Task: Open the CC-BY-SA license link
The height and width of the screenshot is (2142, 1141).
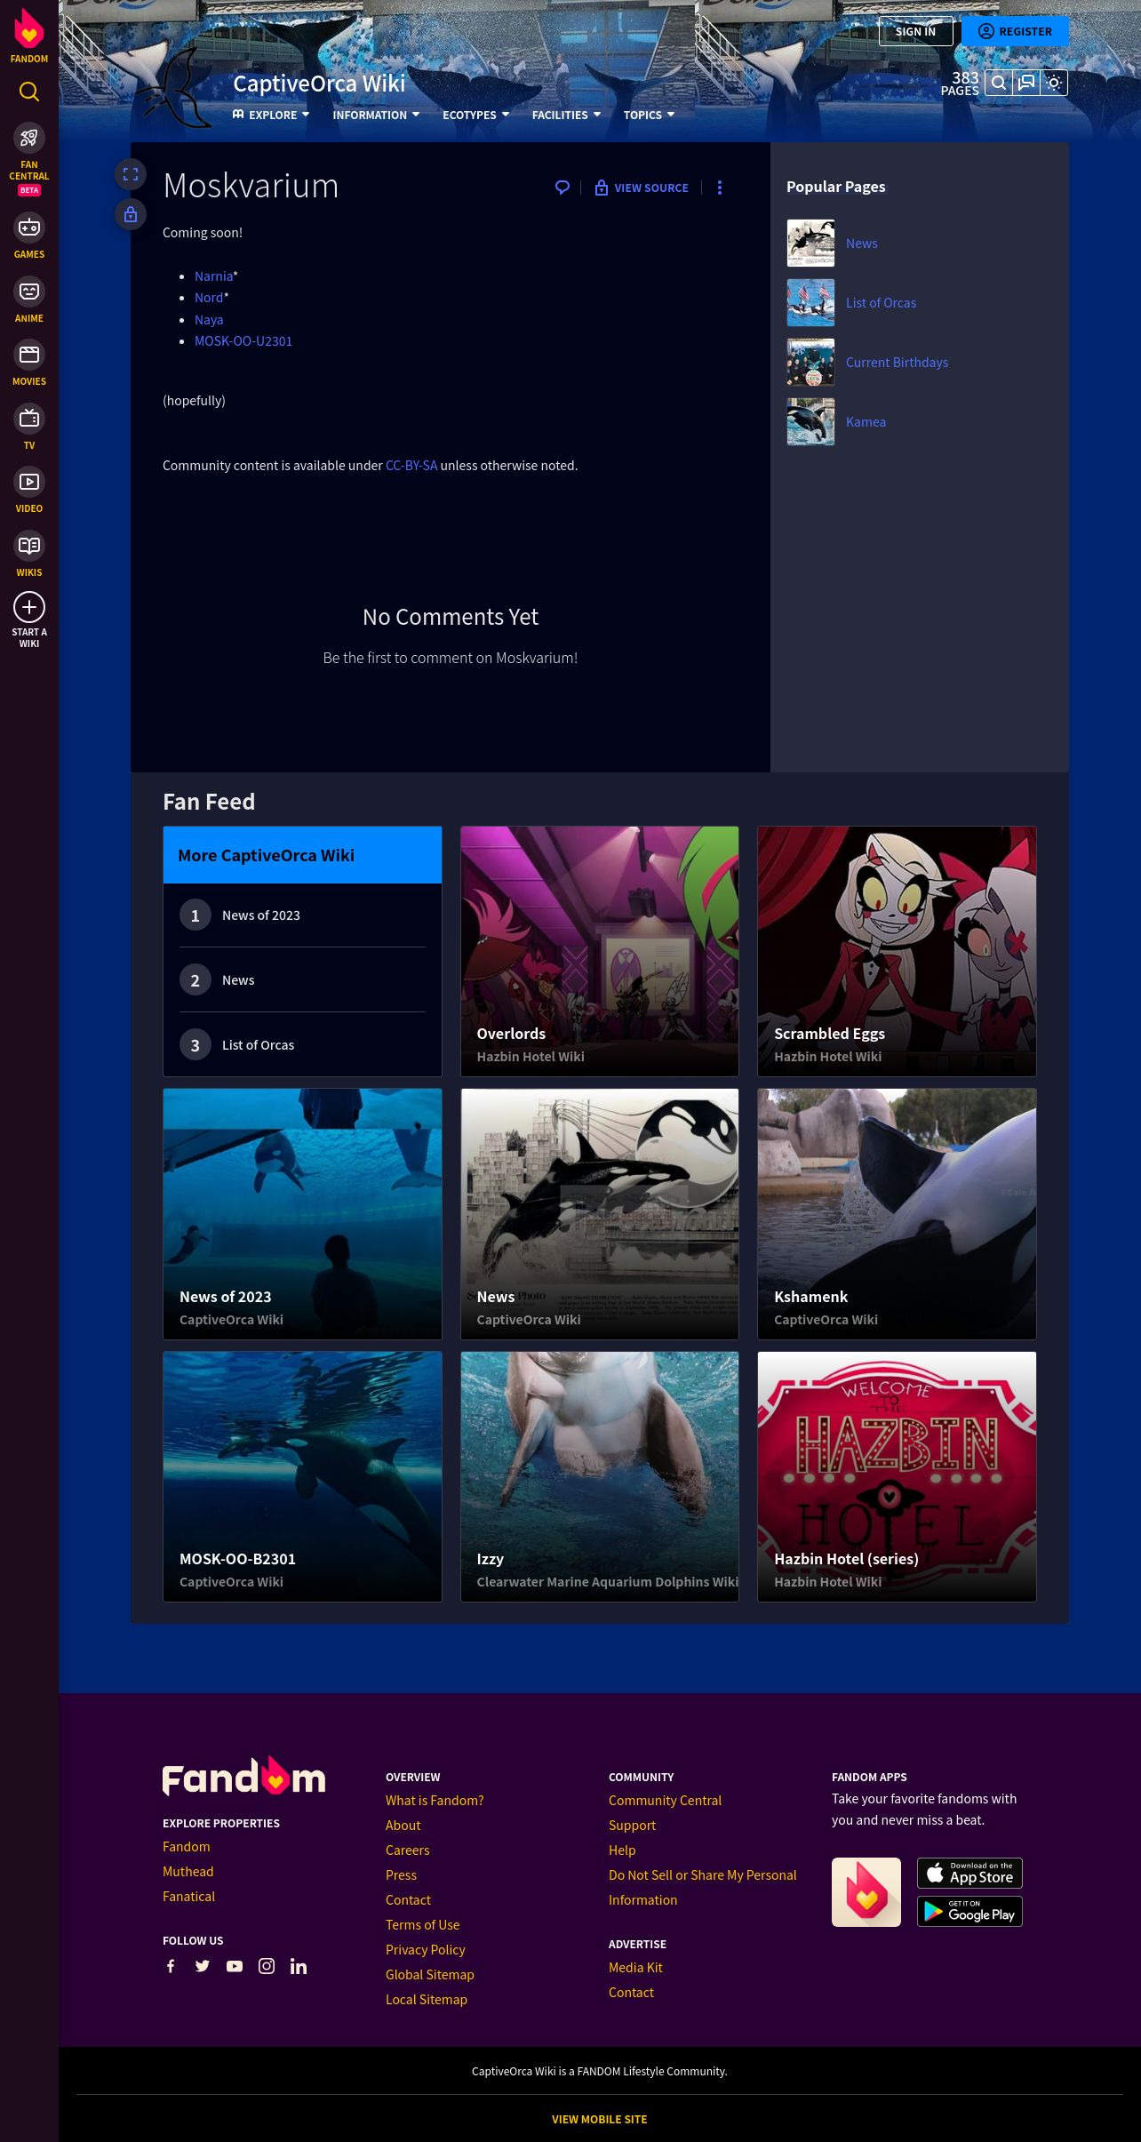Action: coord(411,466)
